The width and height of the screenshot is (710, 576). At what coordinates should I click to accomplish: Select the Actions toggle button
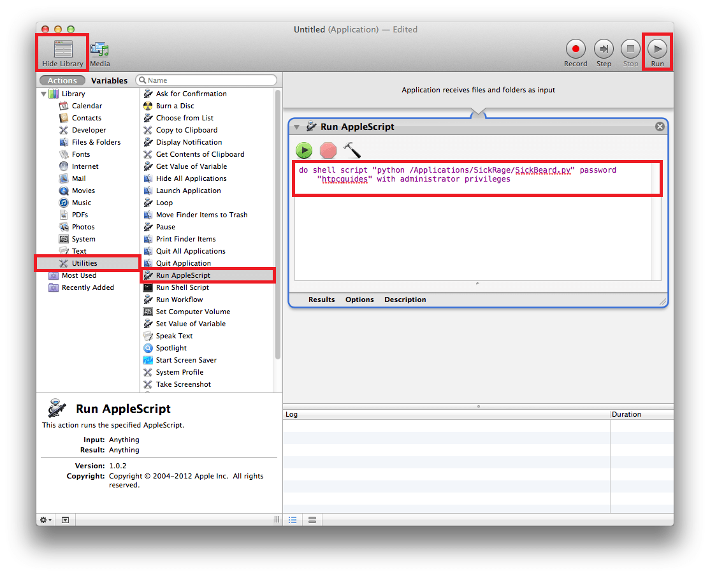click(x=62, y=81)
